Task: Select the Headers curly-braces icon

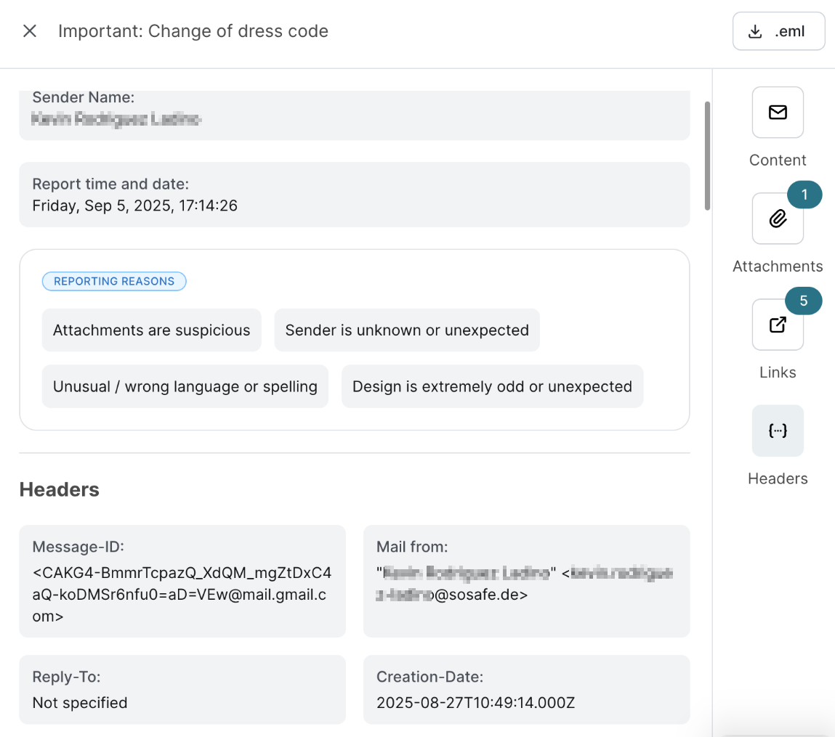Action: coord(778,431)
